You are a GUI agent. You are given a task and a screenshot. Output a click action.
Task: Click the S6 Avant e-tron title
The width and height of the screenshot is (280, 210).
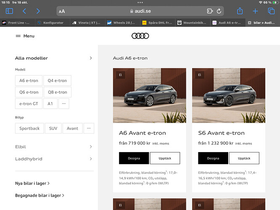pos(222,133)
